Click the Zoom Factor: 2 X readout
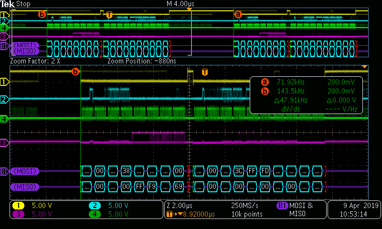 35,61
